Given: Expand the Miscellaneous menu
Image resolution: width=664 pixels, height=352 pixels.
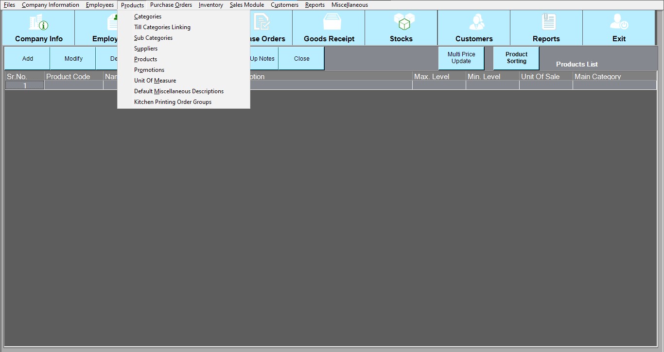Looking at the screenshot, I should [x=349, y=5].
